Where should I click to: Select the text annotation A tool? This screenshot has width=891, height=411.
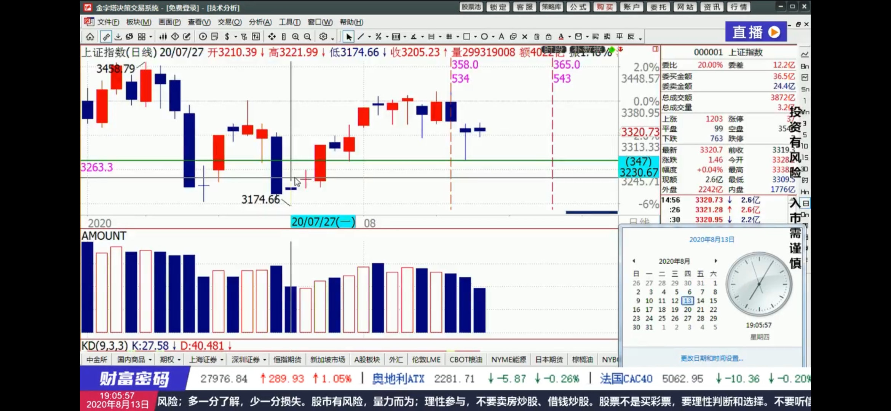point(501,37)
